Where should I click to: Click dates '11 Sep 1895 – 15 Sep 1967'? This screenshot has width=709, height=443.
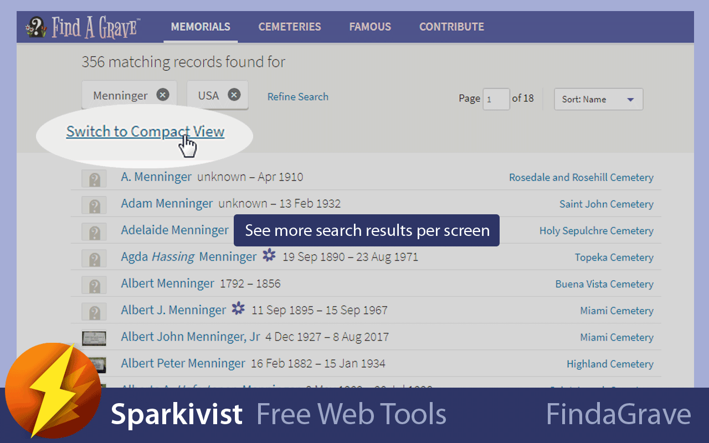click(320, 310)
